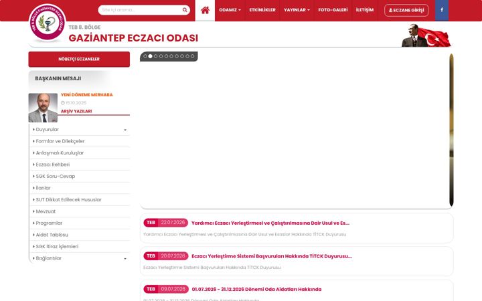Open SGK İtiraz İşlemleri in the sidebar
The image size is (482, 301).
coord(57,246)
